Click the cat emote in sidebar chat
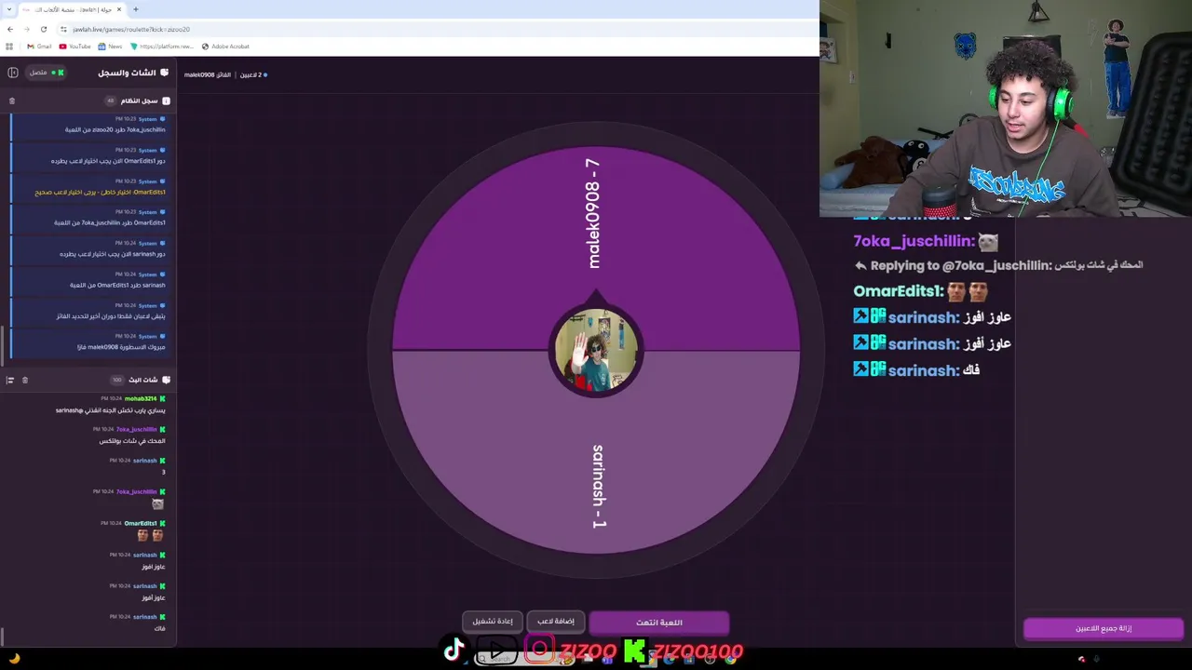 pos(157,504)
